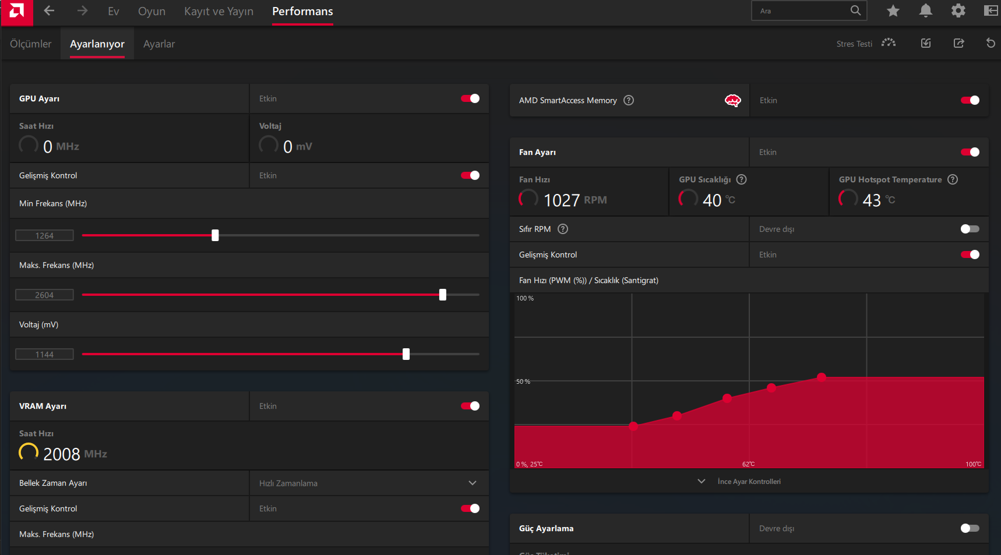Viewport: 1001px width, 555px height.
Task: Open the Bellek Zaman Ayarı dropdown
Action: click(x=369, y=483)
